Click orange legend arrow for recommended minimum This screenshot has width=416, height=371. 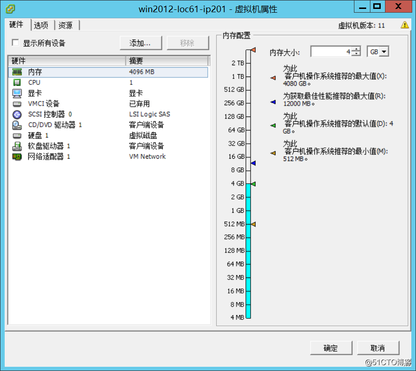coord(273,153)
